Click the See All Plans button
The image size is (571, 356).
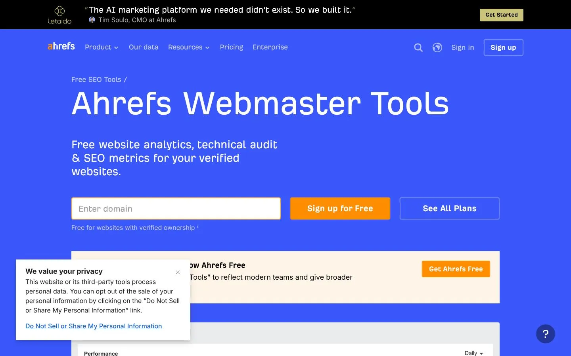tap(450, 208)
